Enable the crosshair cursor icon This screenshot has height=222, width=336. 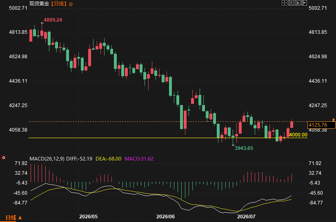[285, 3]
